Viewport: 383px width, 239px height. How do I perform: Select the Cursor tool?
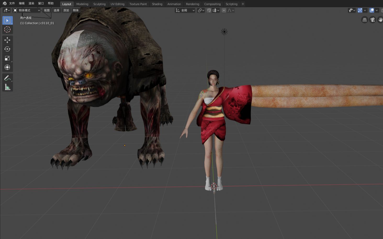(7, 30)
